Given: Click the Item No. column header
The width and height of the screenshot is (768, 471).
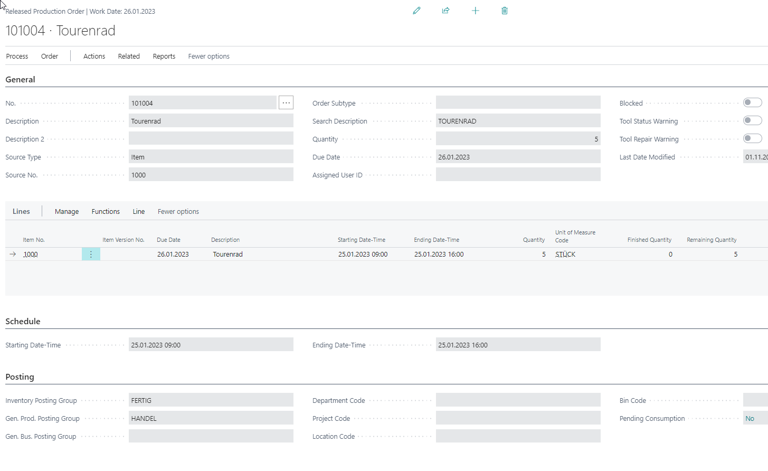Looking at the screenshot, I should (x=34, y=240).
